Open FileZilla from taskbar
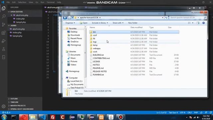The height and width of the screenshot is (120, 213). (53, 117)
